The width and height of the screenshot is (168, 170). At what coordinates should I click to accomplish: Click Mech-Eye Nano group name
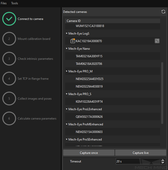coord(79,49)
